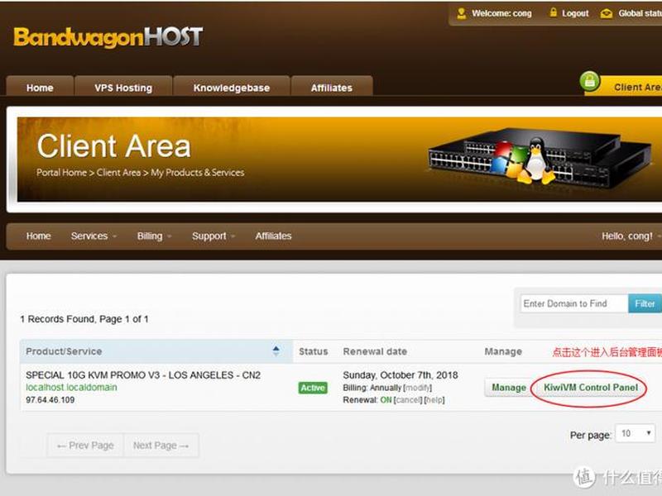The width and height of the screenshot is (662, 496).
Task: Click the localhost.localdomain link
Action: click(71, 387)
